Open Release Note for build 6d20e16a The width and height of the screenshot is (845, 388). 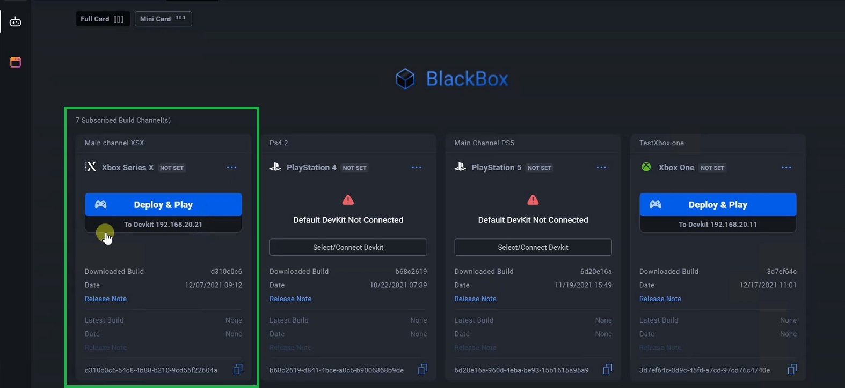pyautogui.click(x=475, y=299)
